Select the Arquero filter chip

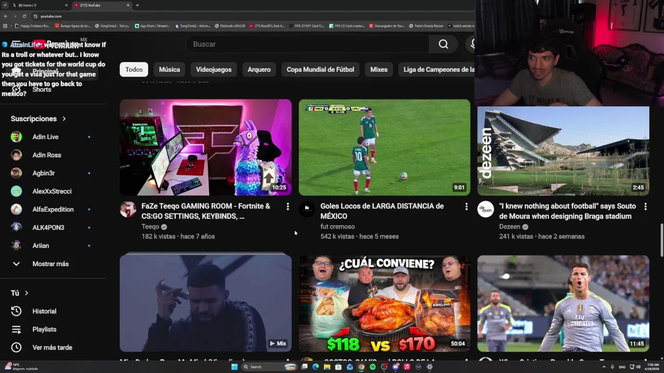click(x=259, y=69)
